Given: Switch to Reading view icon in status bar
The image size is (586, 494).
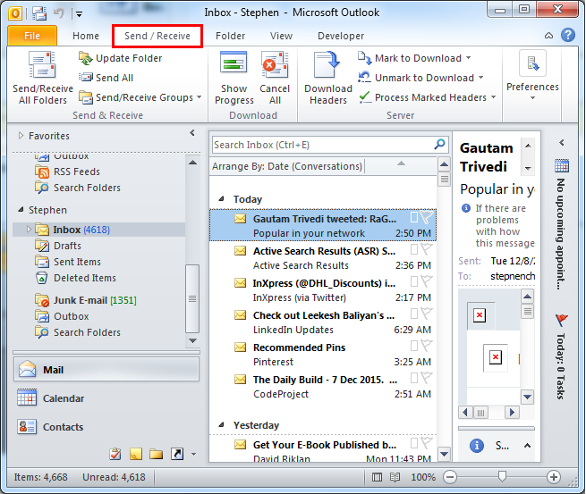Looking at the screenshot, I should pos(395,477).
